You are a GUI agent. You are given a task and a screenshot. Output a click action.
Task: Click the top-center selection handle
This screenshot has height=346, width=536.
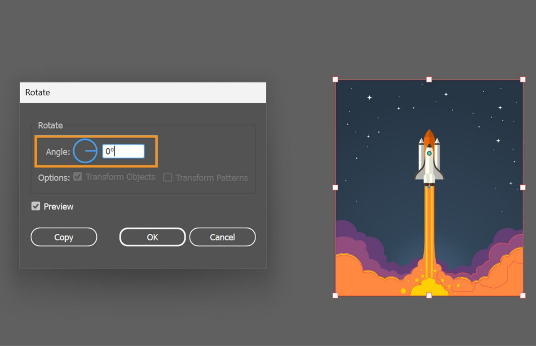tap(429, 79)
